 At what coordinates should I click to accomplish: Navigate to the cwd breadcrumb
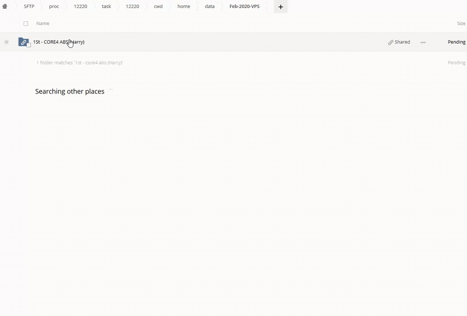click(x=158, y=7)
